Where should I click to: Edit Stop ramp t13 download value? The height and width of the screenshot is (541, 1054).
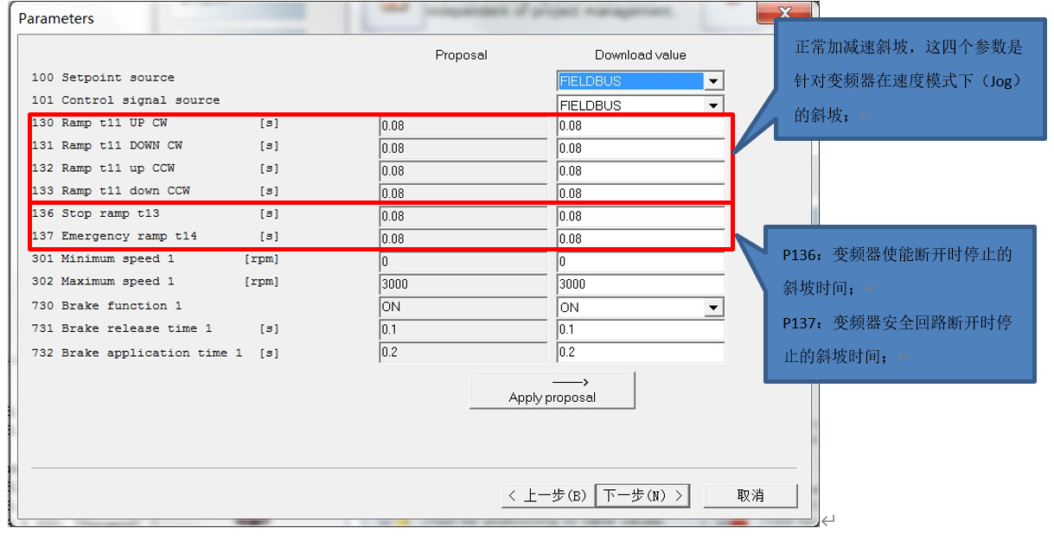pyautogui.click(x=640, y=216)
